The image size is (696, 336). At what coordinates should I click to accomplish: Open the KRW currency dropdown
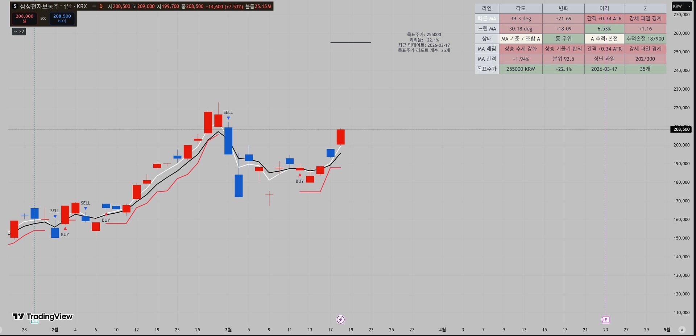(x=681, y=6)
